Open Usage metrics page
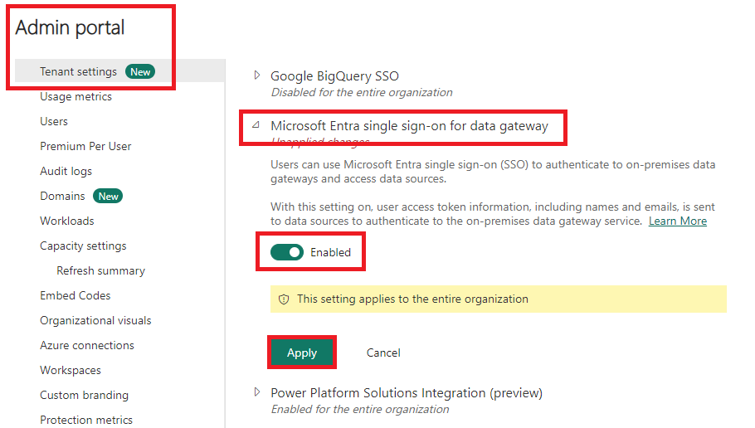The height and width of the screenshot is (428, 755). point(75,97)
